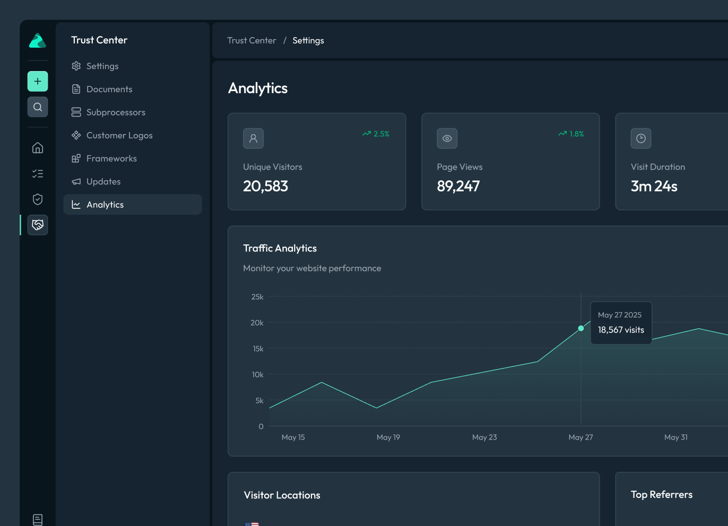
Task: Click the green plus create button
Action: [38, 81]
